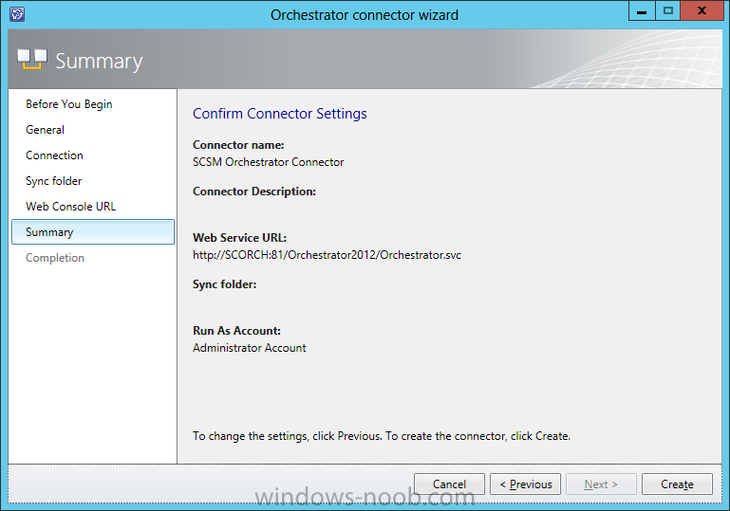Go back with the Previous button
The width and height of the screenshot is (730, 511).
point(525,484)
